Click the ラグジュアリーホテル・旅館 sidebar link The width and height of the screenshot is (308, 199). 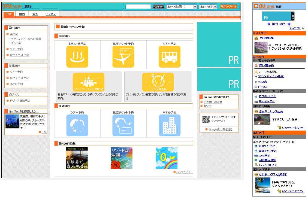click(x=26, y=39)
